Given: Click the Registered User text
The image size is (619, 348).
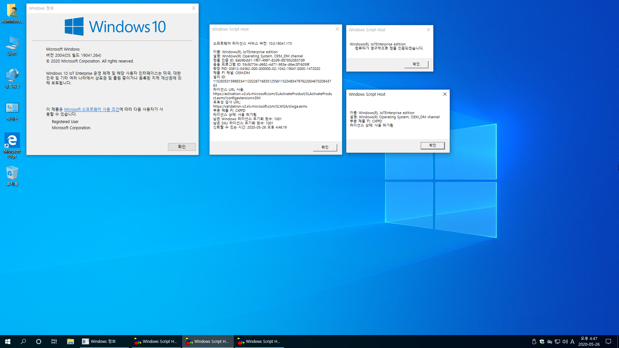Looking at the screenshot, I should coord(65,122).
